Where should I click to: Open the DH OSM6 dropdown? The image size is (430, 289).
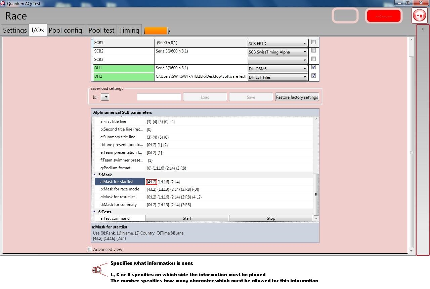(x=277, y=69)
